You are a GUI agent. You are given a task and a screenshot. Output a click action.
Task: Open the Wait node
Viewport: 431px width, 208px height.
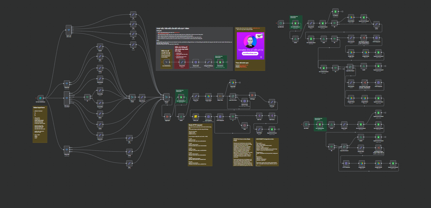click(x=245, y=125)
